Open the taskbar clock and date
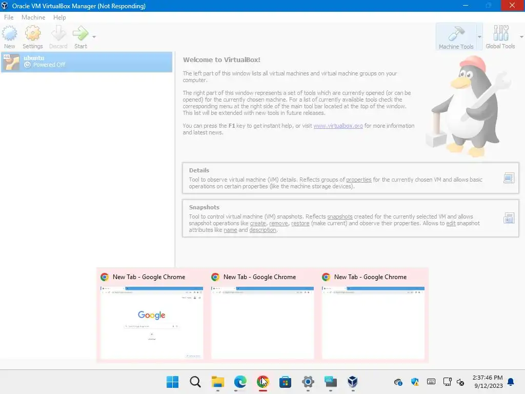 [x=488, y=382]
